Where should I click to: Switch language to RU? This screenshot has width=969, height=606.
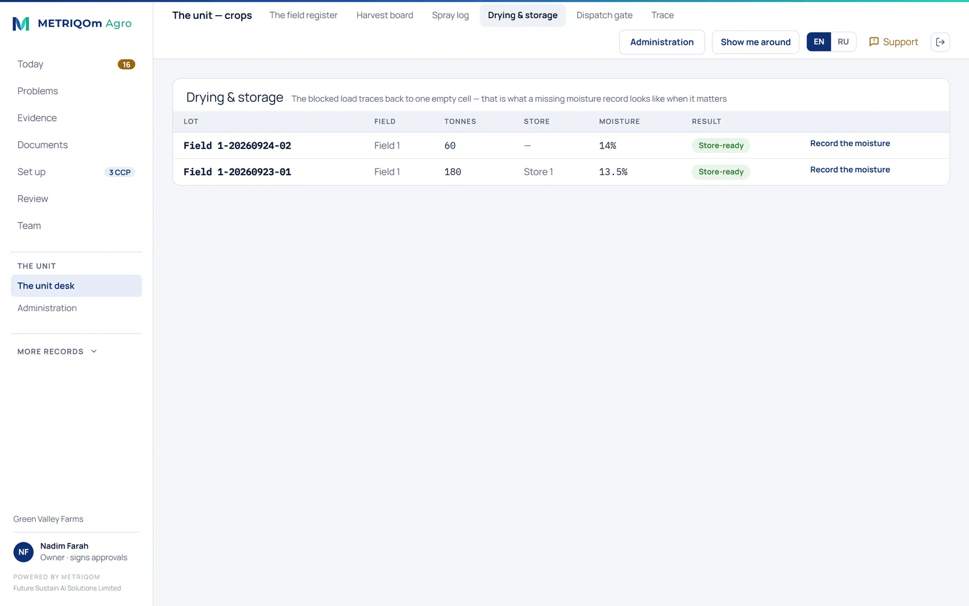[x=843, y=42]
